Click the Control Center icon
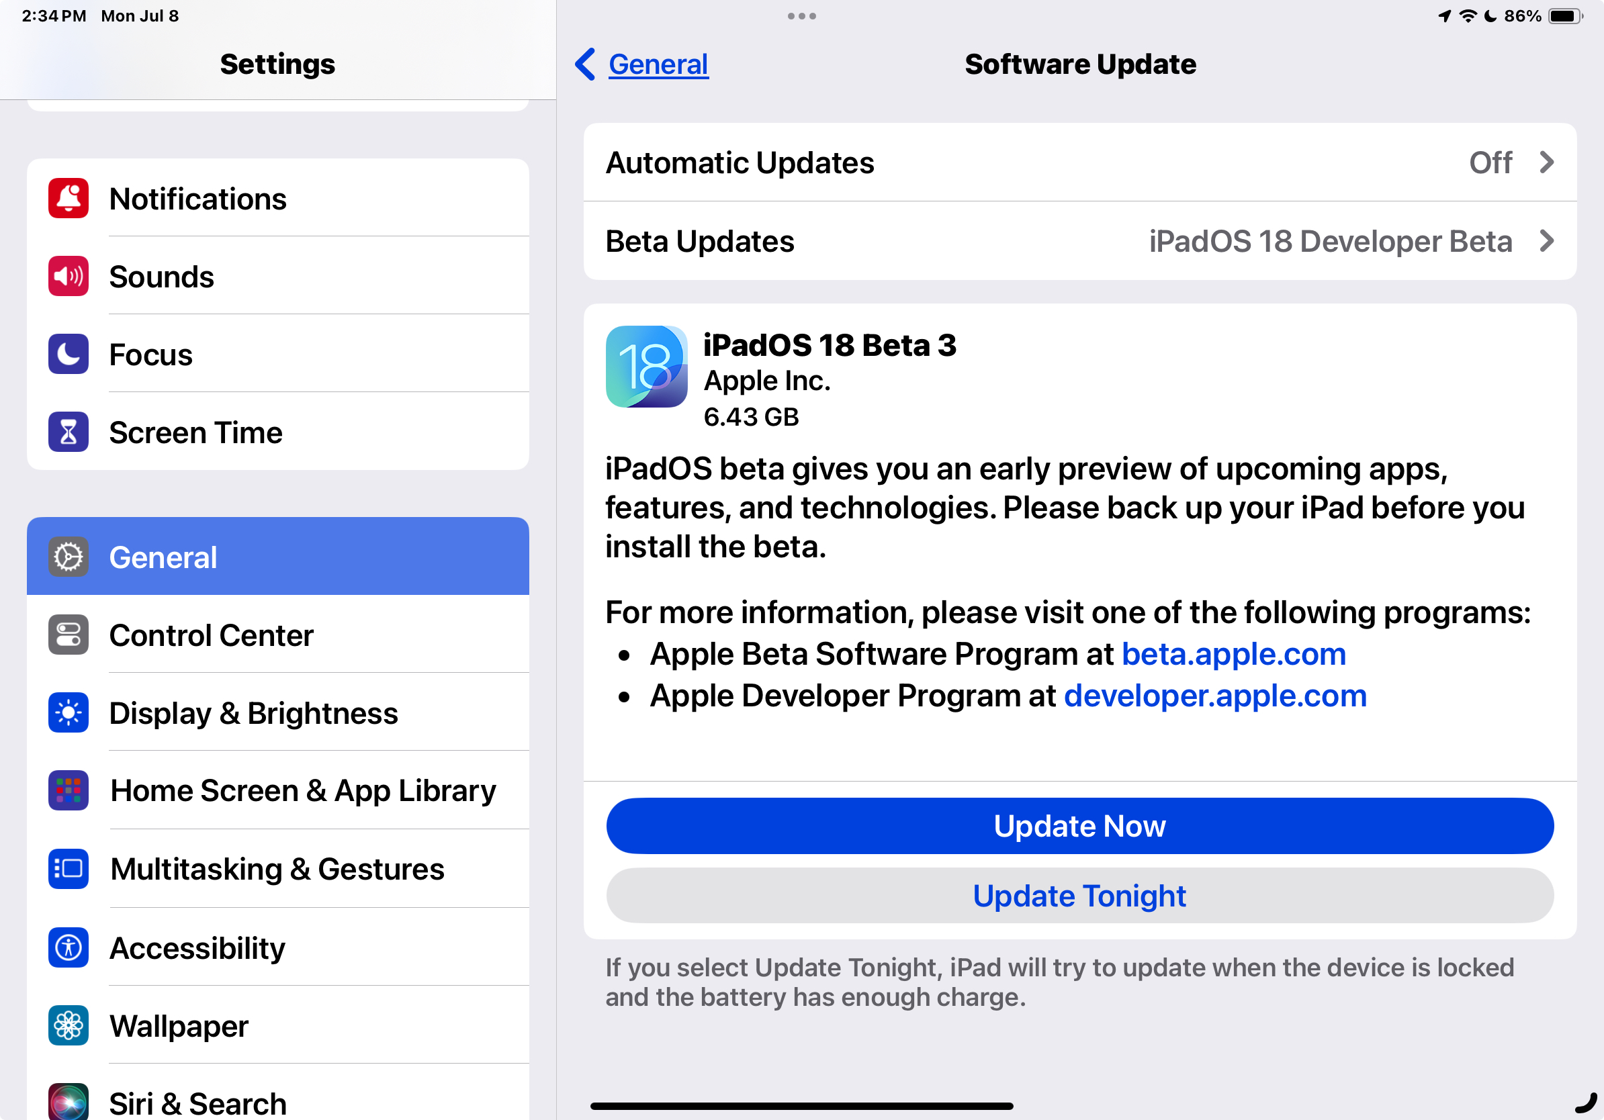The height and width of the screenshot is (1120, 1604). click(68, 635)
